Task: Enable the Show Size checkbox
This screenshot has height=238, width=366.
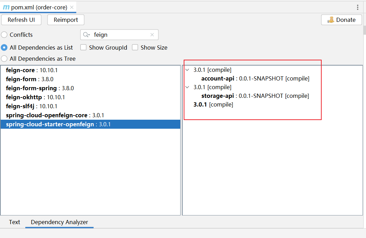Action: [135, 48]
